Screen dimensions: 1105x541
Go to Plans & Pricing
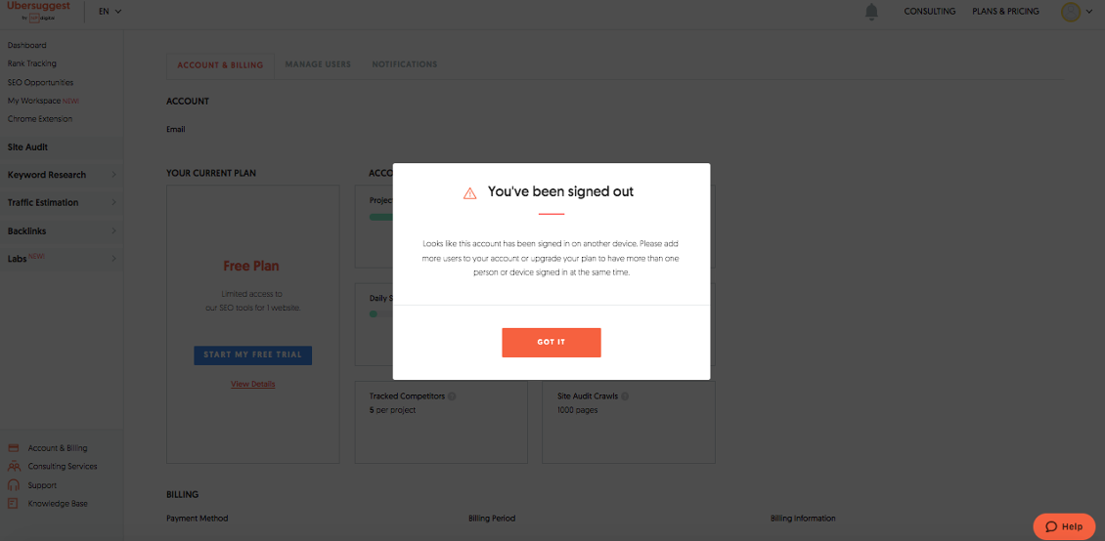click(x=1005, y=12)
